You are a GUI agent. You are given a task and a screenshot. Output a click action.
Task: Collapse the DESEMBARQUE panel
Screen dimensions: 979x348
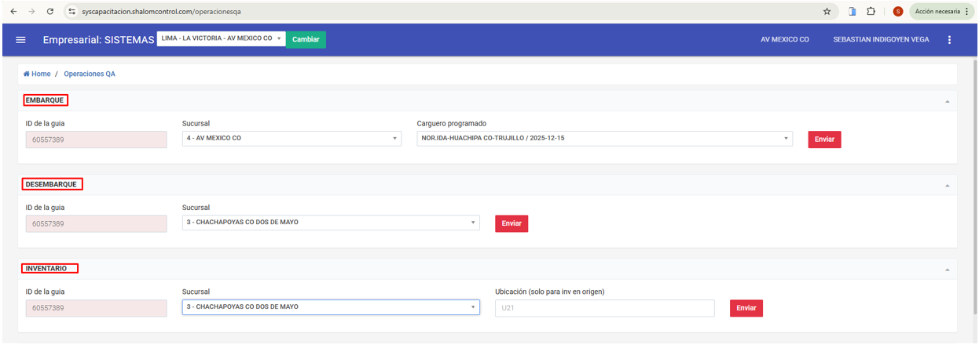pos(947,185)
